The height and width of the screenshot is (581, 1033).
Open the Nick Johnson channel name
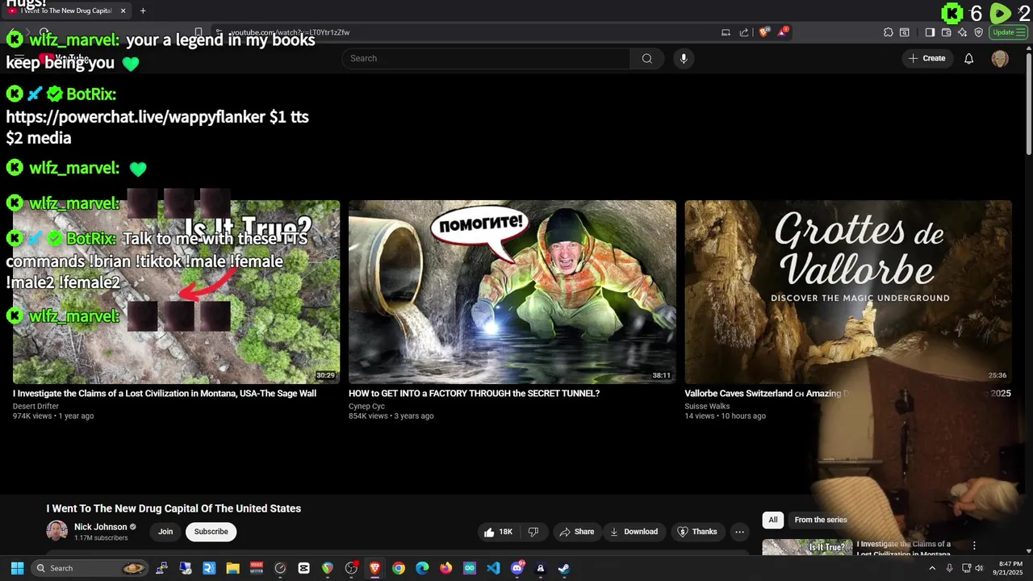point(101,527)
